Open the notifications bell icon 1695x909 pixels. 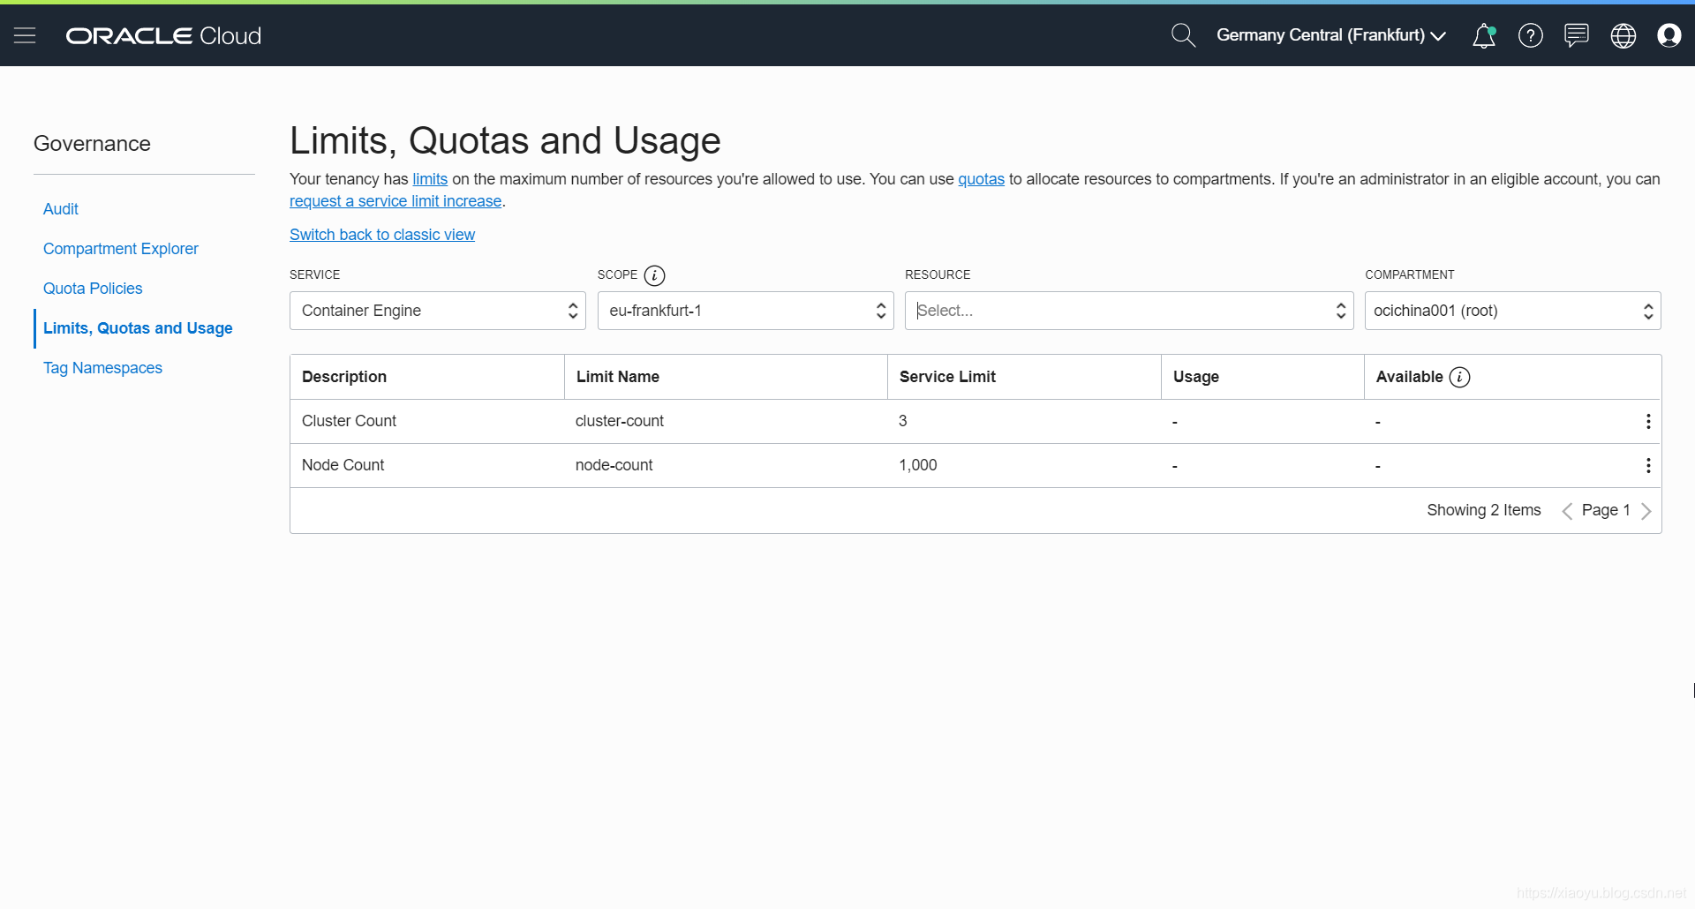pos(1484,35)
